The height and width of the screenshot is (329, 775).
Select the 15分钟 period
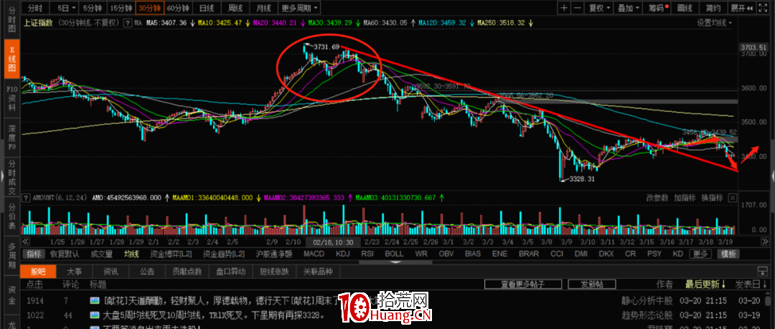pos(121,8)
